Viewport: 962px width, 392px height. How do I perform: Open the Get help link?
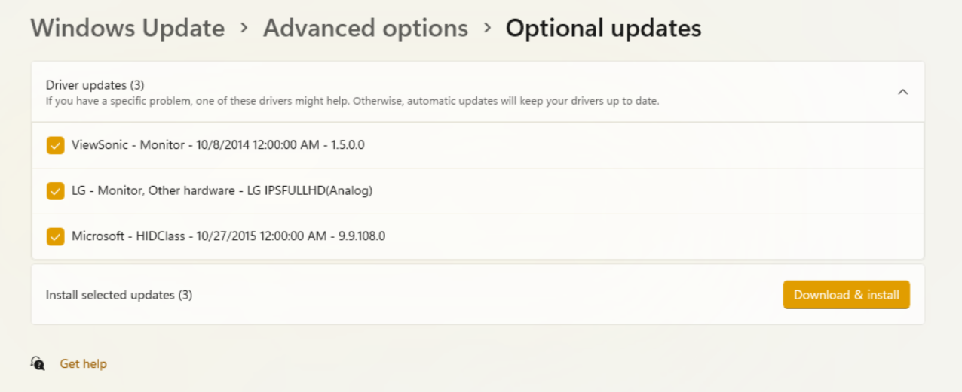pyautogui.click(x=83, y=364)
